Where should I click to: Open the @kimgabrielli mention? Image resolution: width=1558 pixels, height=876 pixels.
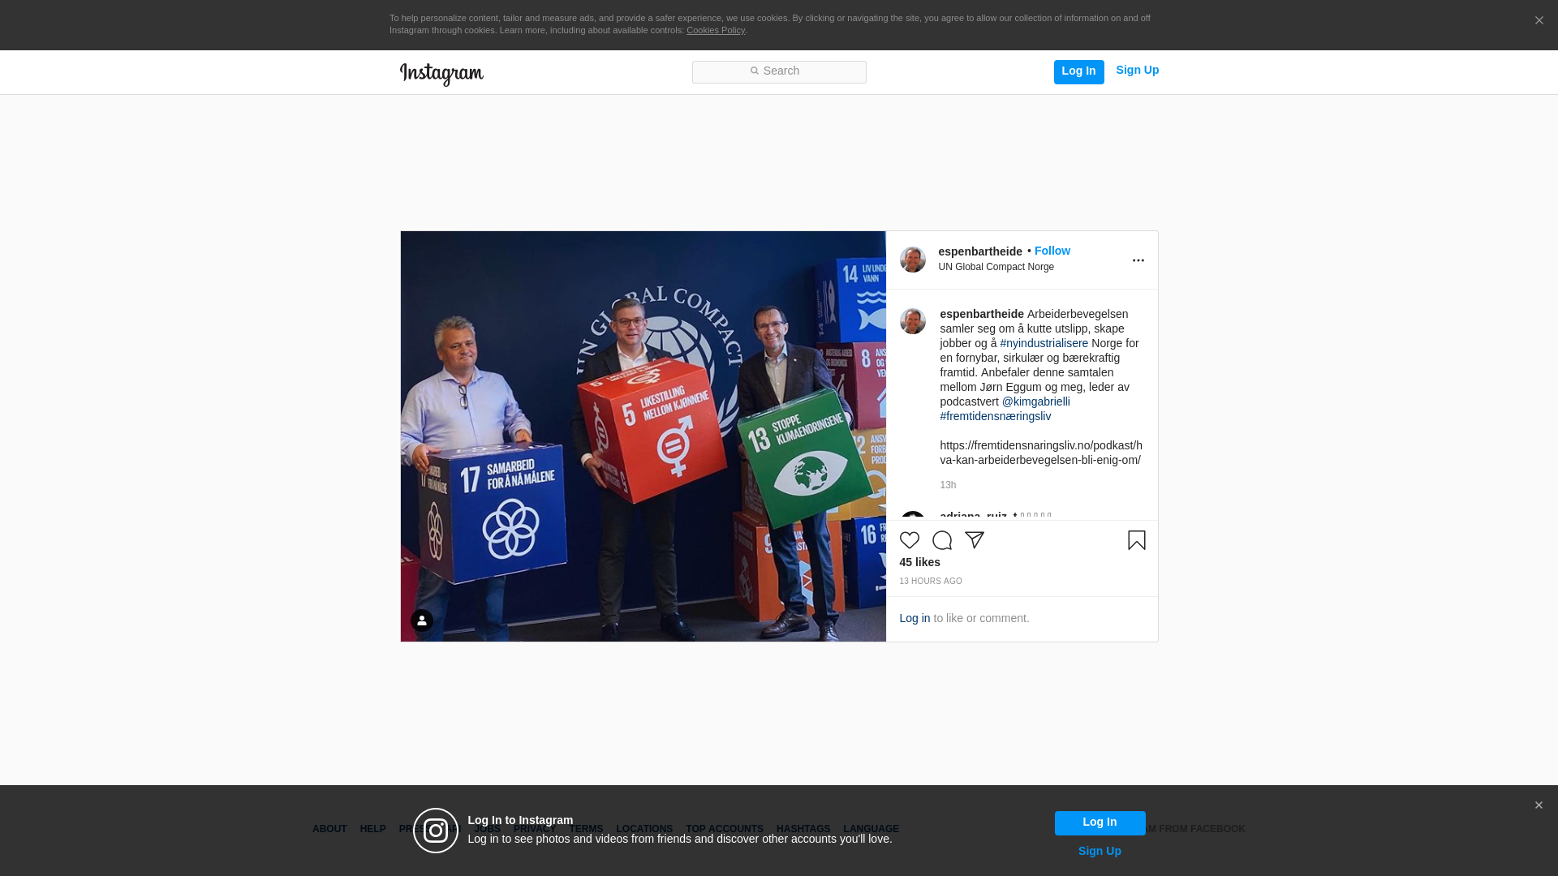pyautogui.click(x=1035, y=401)
